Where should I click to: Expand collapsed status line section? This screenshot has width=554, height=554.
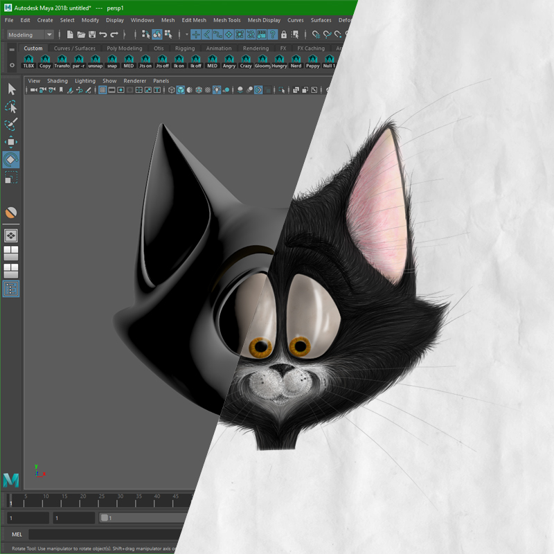pyautogui.click(x=125, y=34)
